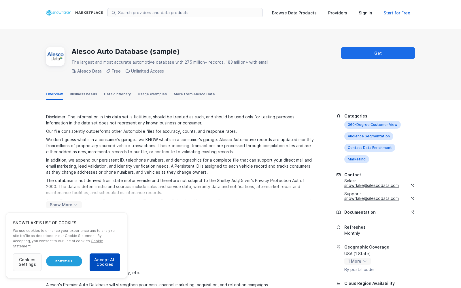Screen dimensions: 461x288
Task: Click the Refreshes circular arrow icon
Action: [x=339, y=227]
